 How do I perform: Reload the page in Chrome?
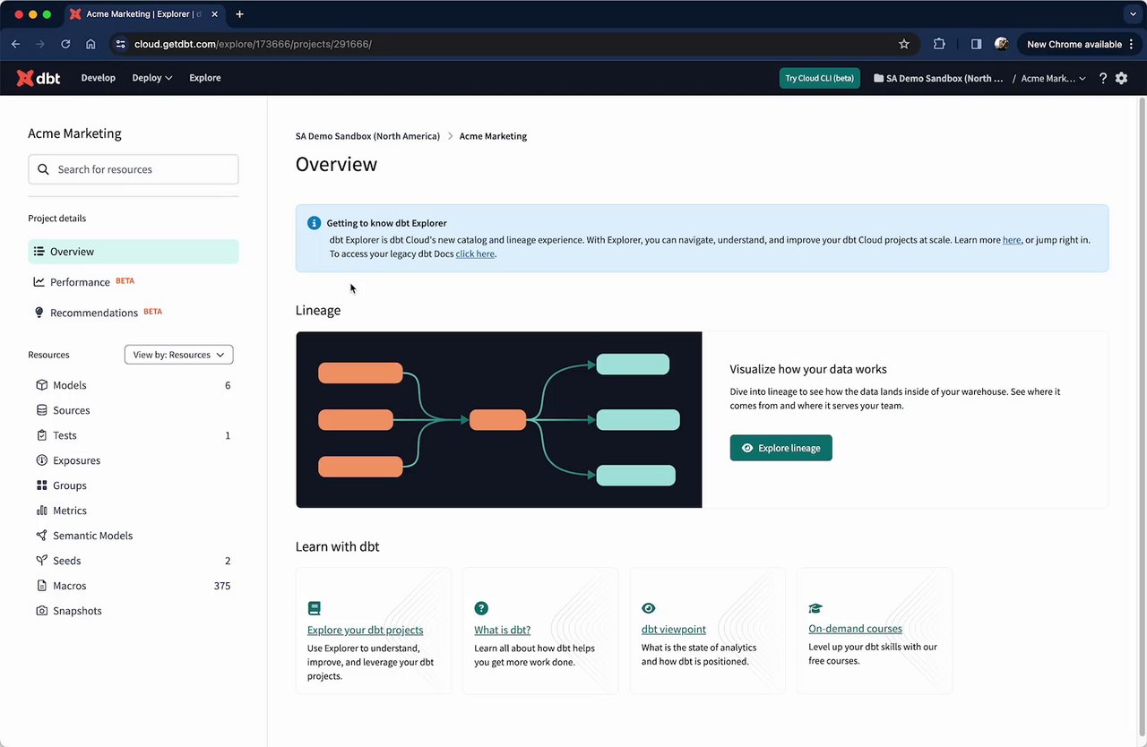[65, 44]
